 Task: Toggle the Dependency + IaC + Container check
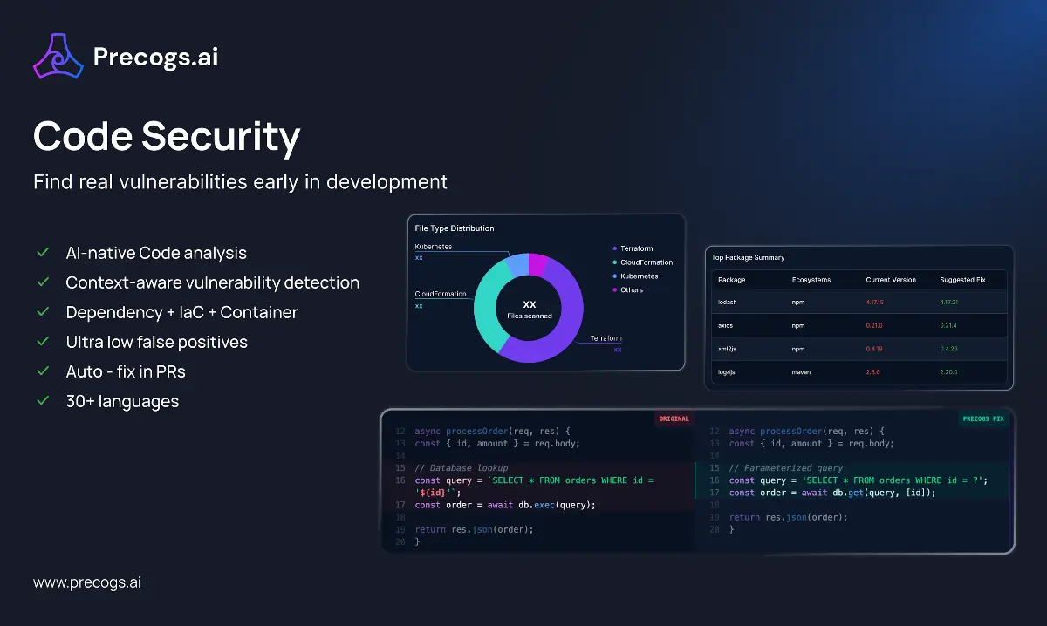tap(43, 312)
